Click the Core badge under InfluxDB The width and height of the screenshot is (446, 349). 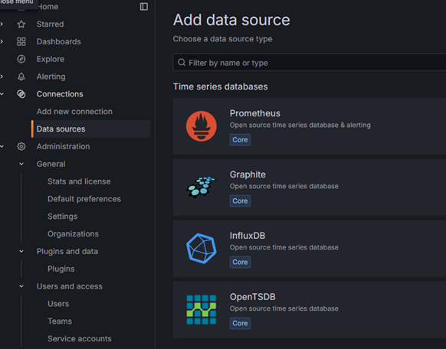240,262
